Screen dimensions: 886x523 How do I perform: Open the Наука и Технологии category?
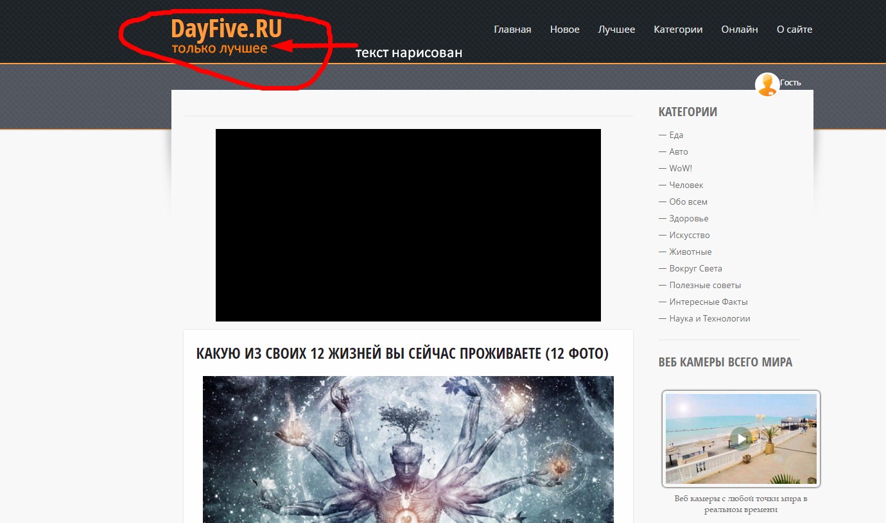pos(709,318)
